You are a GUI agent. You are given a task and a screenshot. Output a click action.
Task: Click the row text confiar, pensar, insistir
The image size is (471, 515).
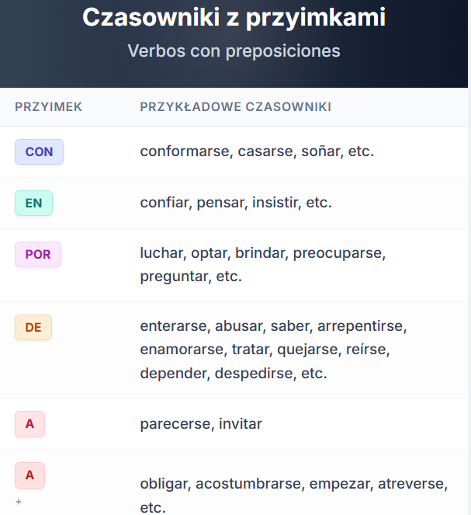(x=220, y=203)
